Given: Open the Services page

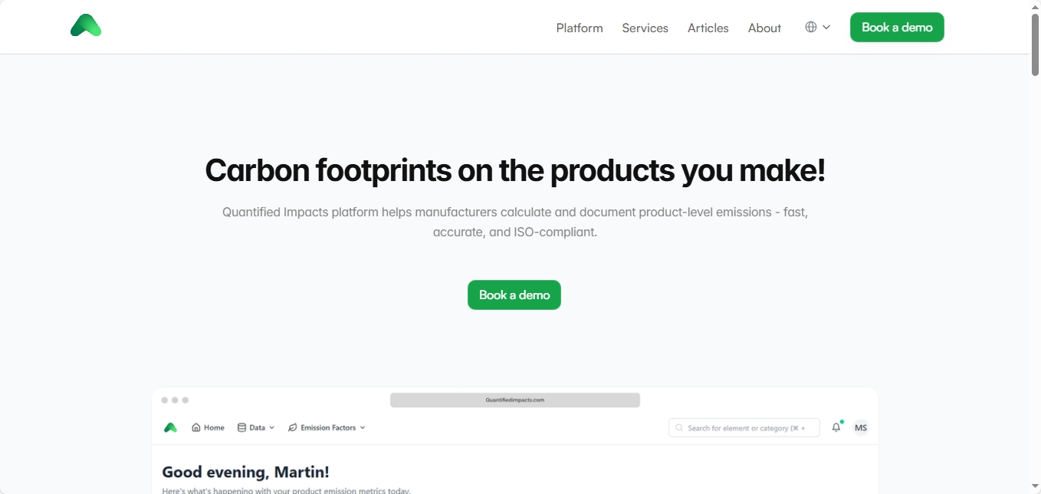Looking at the screenshot, I should (645, 28).
